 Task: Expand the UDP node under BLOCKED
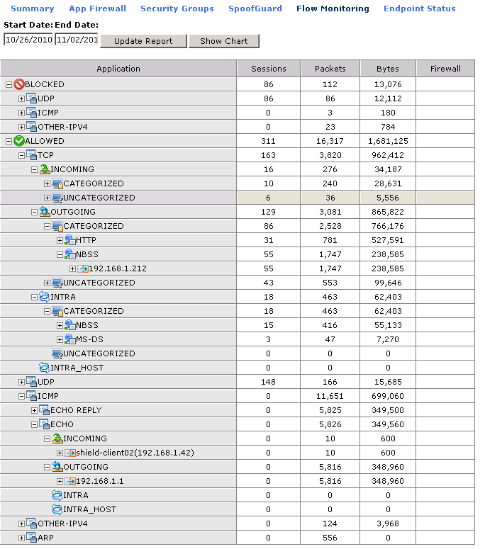tap(22, 99)
